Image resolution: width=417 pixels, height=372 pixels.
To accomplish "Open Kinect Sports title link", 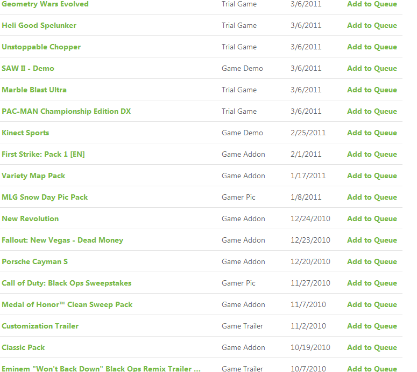I will 25,133.
